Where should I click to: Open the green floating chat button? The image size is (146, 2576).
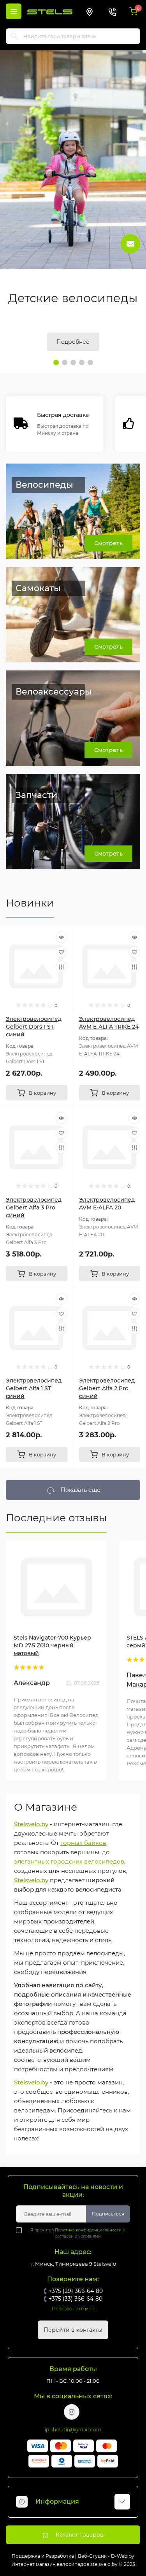tap(129, 243)
